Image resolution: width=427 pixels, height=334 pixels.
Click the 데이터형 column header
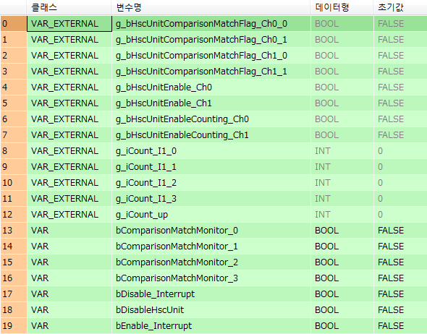(342, 7)
